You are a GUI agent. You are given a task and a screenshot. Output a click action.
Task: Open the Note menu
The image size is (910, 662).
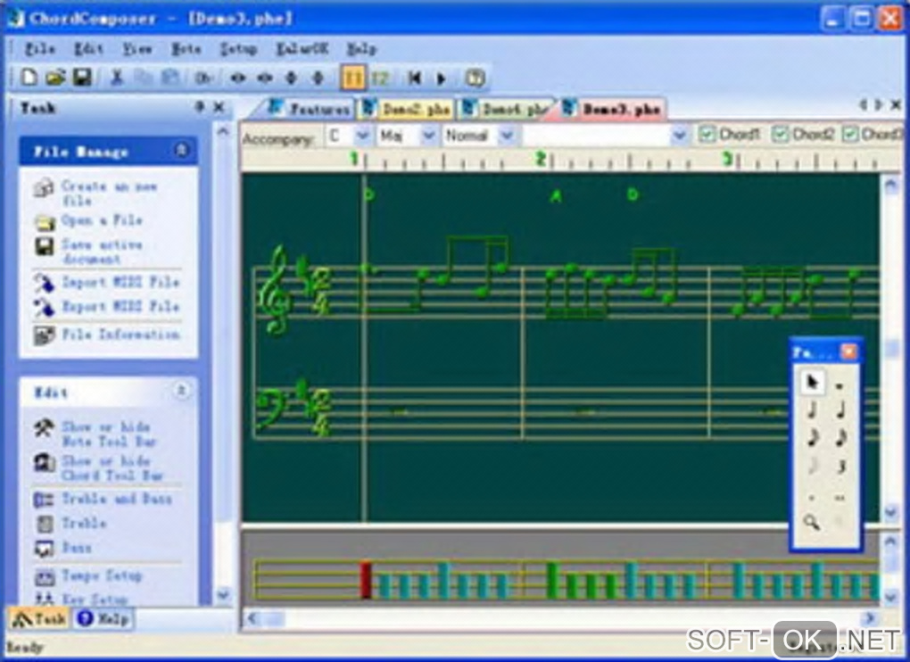186,49
